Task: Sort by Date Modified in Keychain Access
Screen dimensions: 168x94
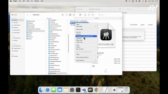Action: point(134,25)
